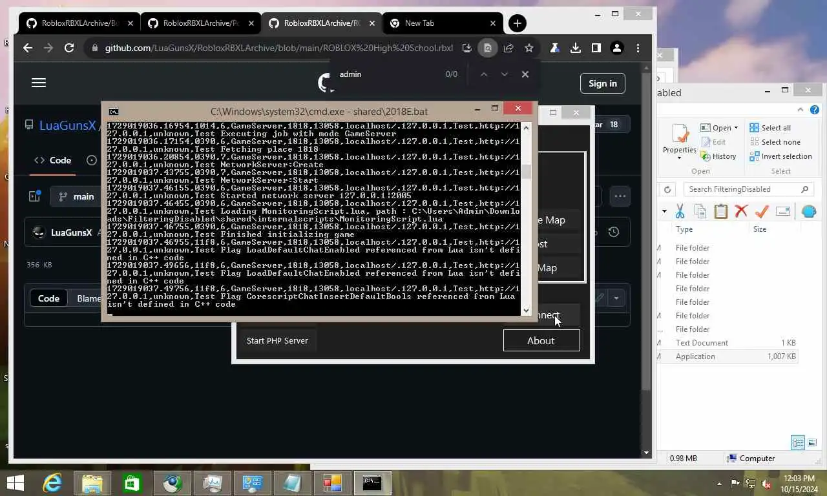The image size is (827, 496).
Task: Click the find-in-page icon in address bar
Action: click(x=488, y=48)
